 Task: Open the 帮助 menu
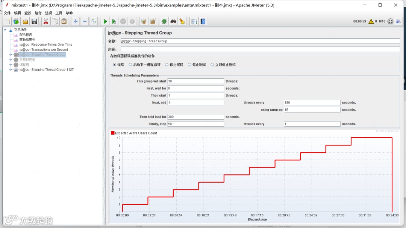[69, 13]
